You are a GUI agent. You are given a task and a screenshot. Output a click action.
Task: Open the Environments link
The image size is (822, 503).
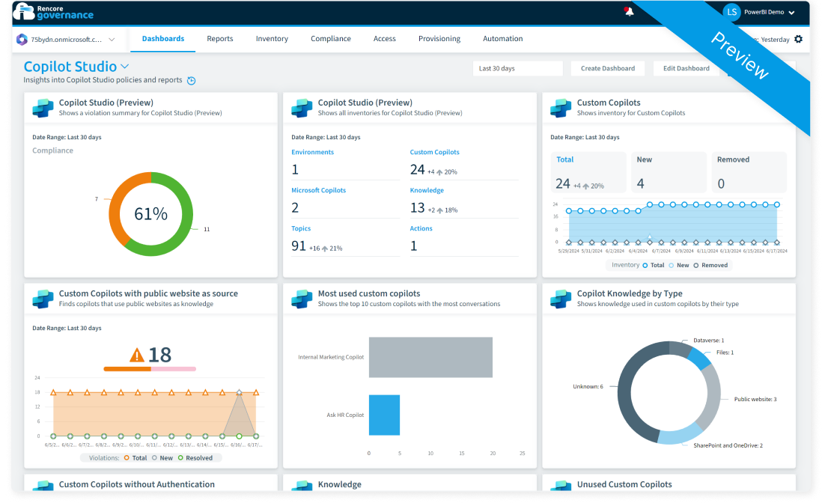pyautogui.click(x=312, y=152)
